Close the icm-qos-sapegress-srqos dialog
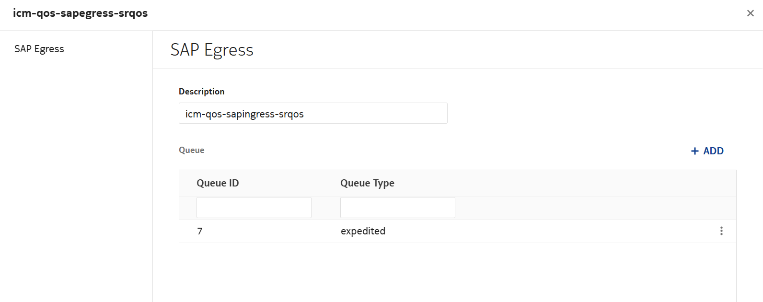Viewport: 763px width, 302px height. point(750,13)
